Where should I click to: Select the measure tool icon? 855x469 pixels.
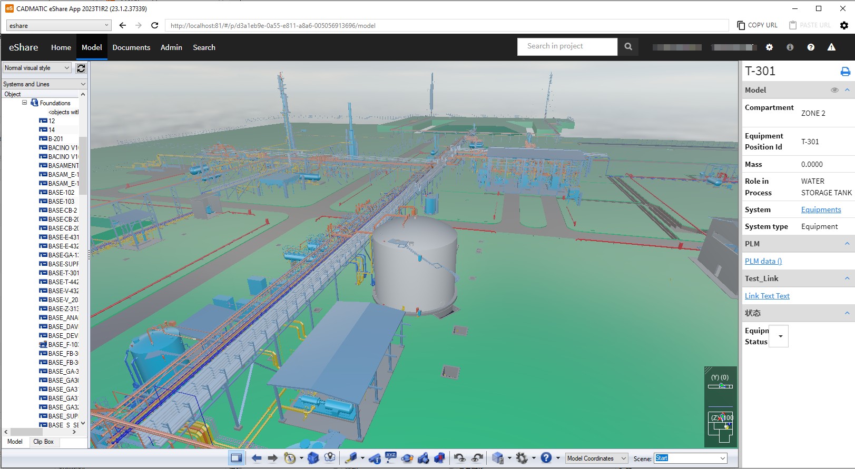[x=351, y=458]
